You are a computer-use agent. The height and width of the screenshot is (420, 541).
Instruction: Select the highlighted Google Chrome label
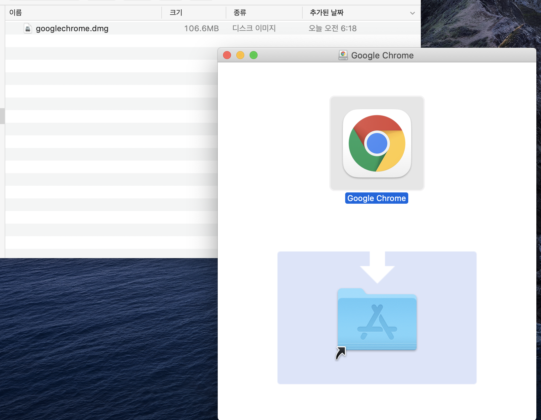[x=377, y=198]
